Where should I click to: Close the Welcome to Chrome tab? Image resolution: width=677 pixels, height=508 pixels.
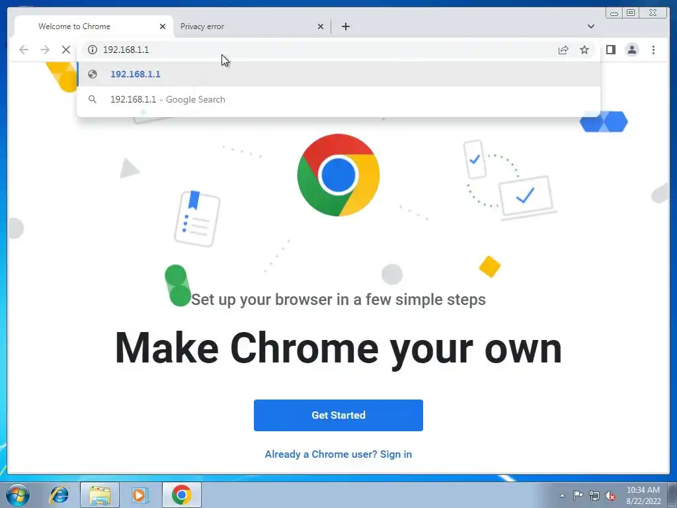[163, 26]
